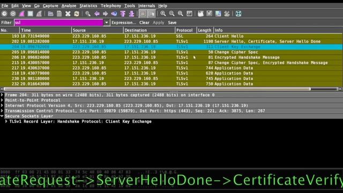Open the Go menu

[x=37, y=6]
